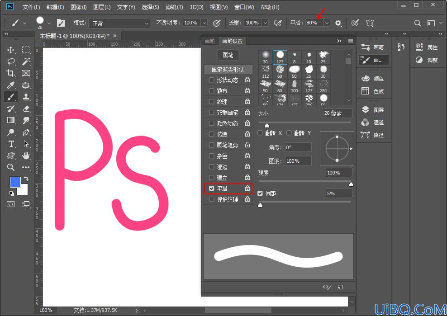The height and width of the screenshot is (316, 447).
Task: Enable Scattering (散布) checkbox
Action: click(x=212, y=90)
